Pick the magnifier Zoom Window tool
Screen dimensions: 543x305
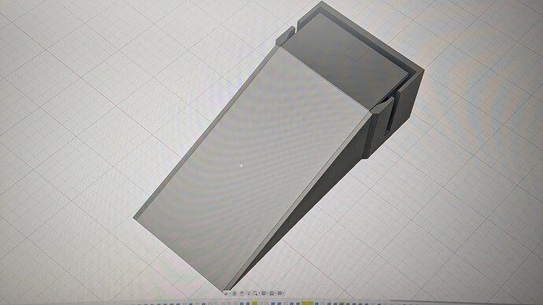click(255, 293)
